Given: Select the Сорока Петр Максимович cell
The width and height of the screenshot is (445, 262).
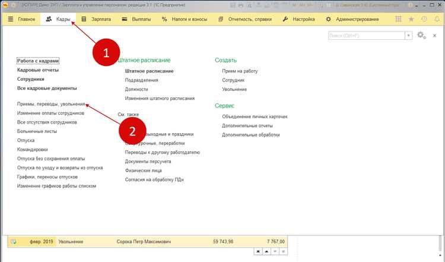Looking at the screenshot, I should (144, 242).
